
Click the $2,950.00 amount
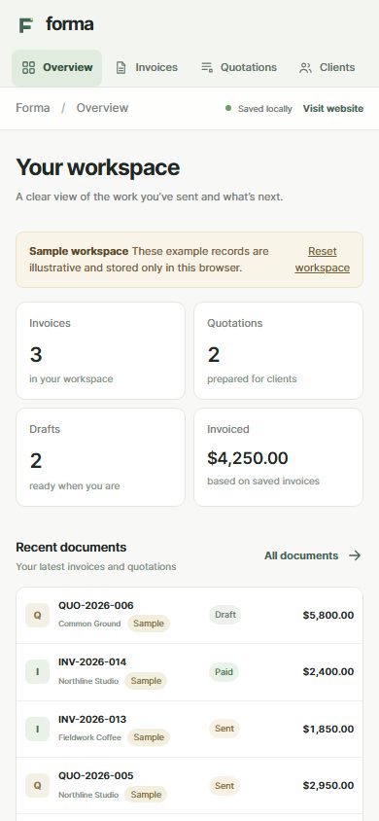tap(328, 785)
